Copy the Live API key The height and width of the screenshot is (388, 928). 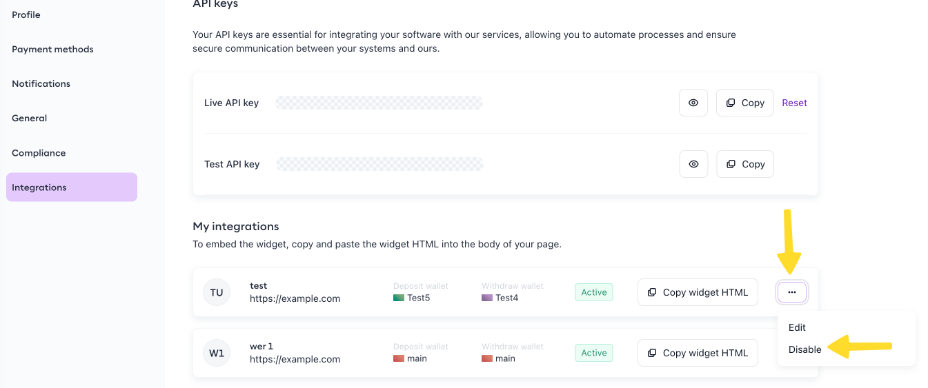(744, 103)
